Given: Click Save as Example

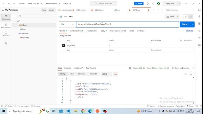Looking at the screenshot, I should pos(180,68).
